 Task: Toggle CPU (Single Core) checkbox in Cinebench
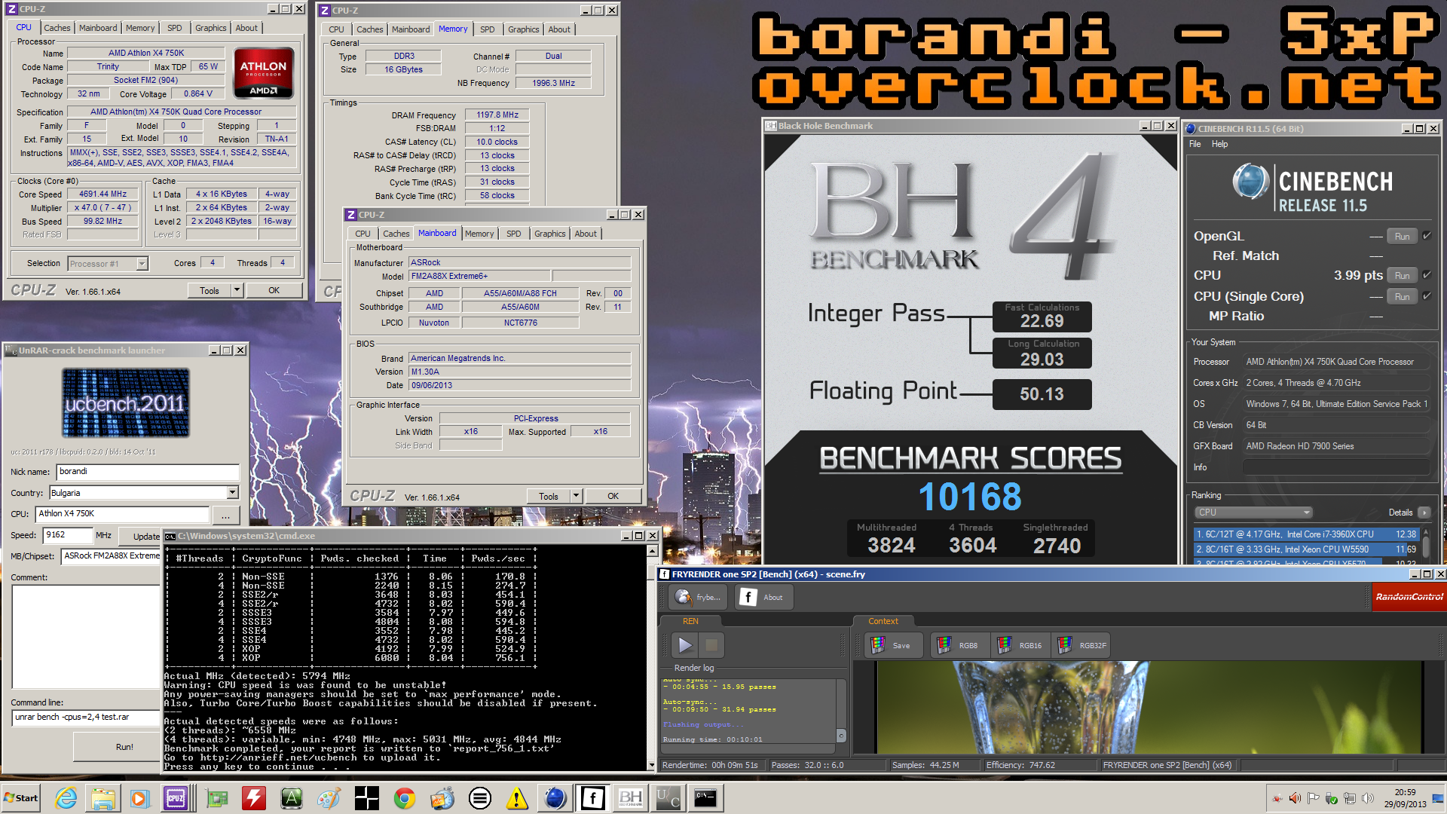coord(1427,296)
